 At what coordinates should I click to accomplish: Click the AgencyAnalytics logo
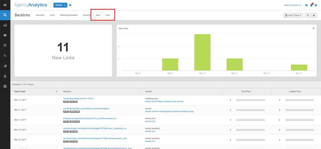(30, 5)
